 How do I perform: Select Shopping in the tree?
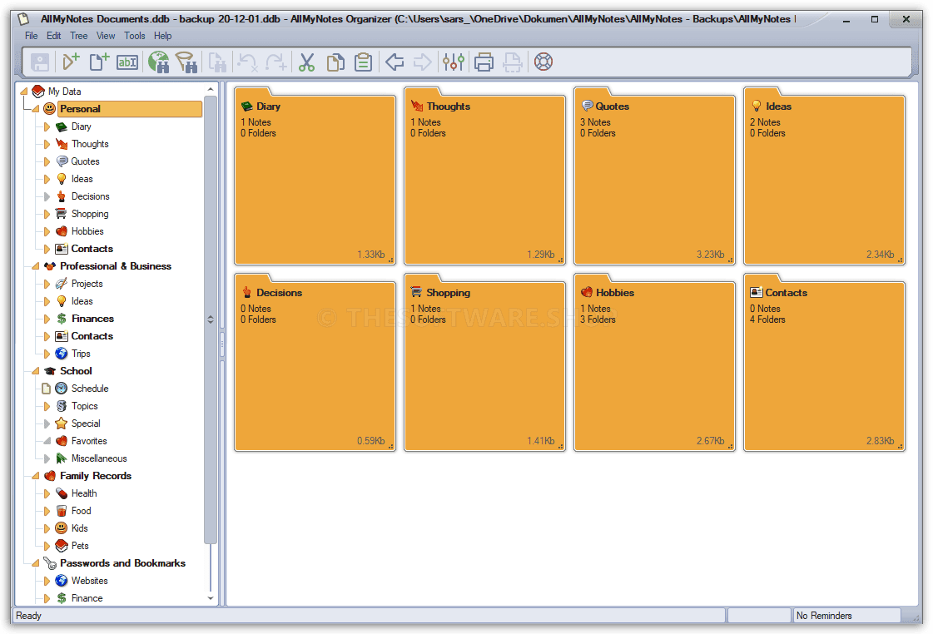point(90,214)
